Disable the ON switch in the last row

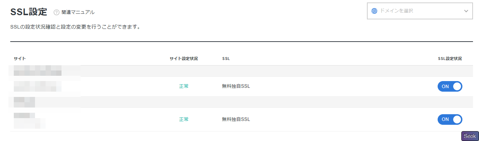[450, 119]
